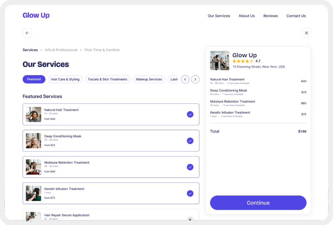The image size is (333, 225).
Task: Click the Hair Repair Serum Application title
Action: pyautogui.click(x=67, y=215)
